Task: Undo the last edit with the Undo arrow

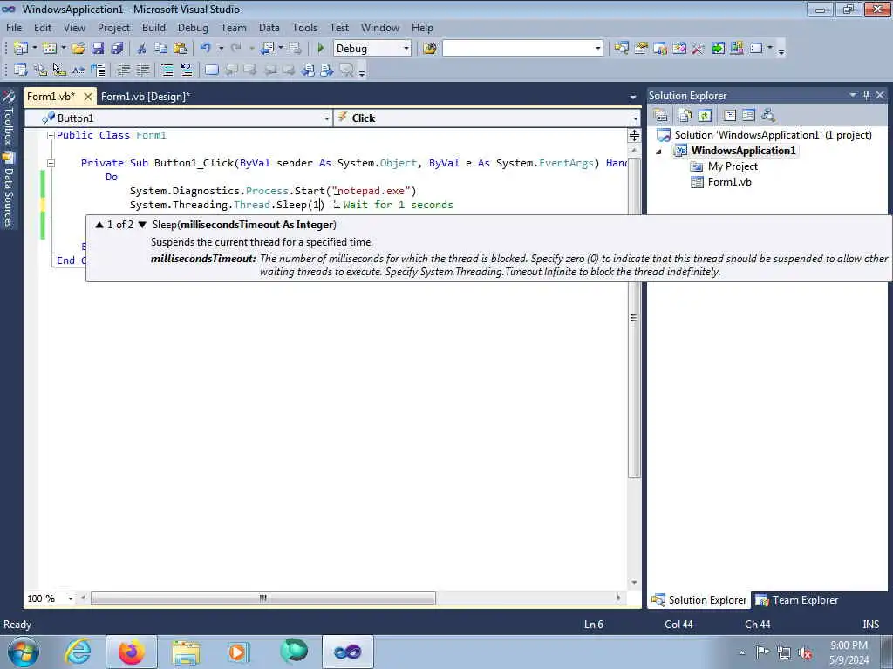Action: (x=206, y=49)
